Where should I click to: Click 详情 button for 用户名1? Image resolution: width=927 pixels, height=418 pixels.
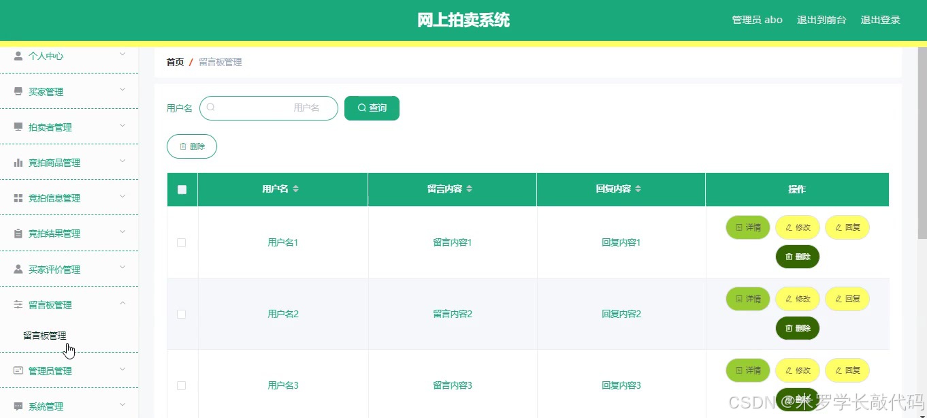coord(747,227)
